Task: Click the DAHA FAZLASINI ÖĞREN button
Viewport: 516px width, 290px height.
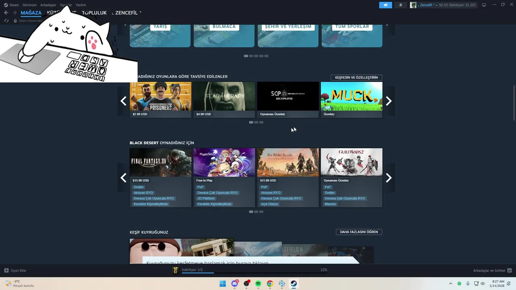Action: tap(359, 232)
